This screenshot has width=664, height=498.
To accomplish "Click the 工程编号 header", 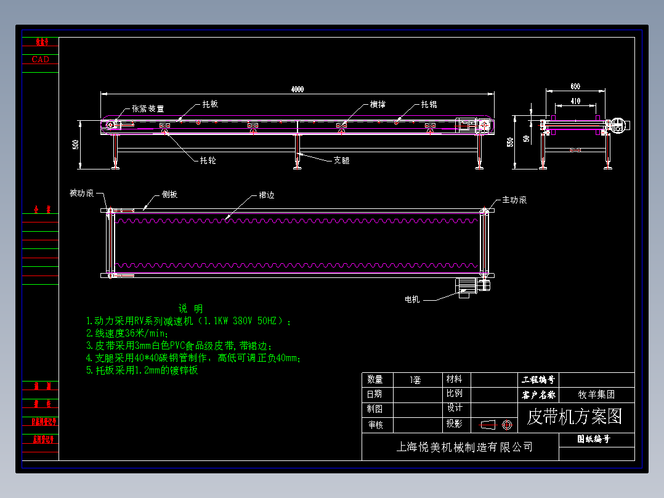I will coord(538,380).
